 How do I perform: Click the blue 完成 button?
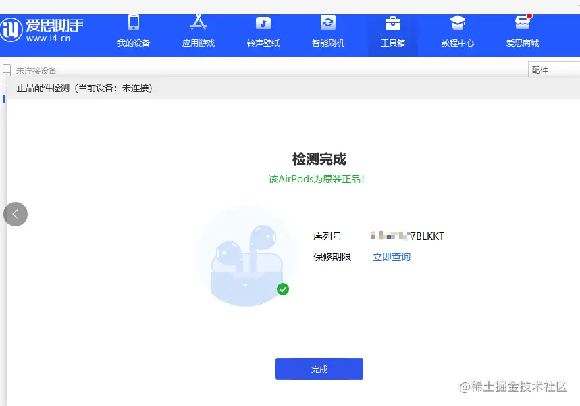[319, 369]
